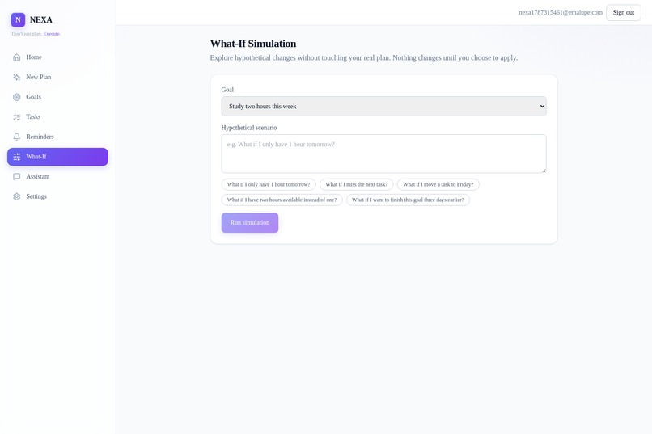Click the account email address
Viewport: 652px width, 434px height.
click(x=560, y=12)
